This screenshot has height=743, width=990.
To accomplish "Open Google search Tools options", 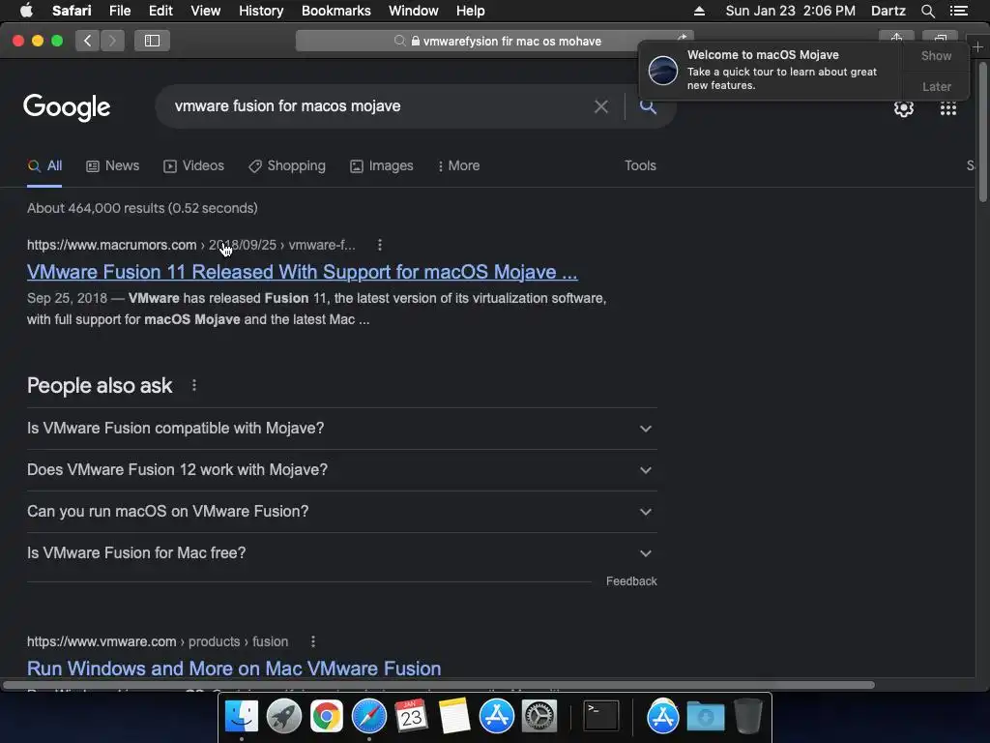I will (640, 166).
